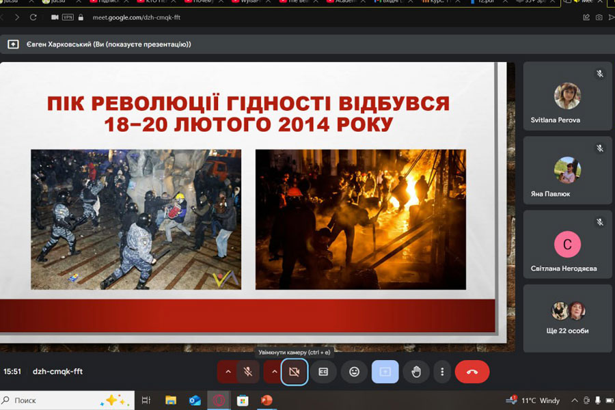Select Яна Павлюк participant tile
615x410 pixels.
567,170
